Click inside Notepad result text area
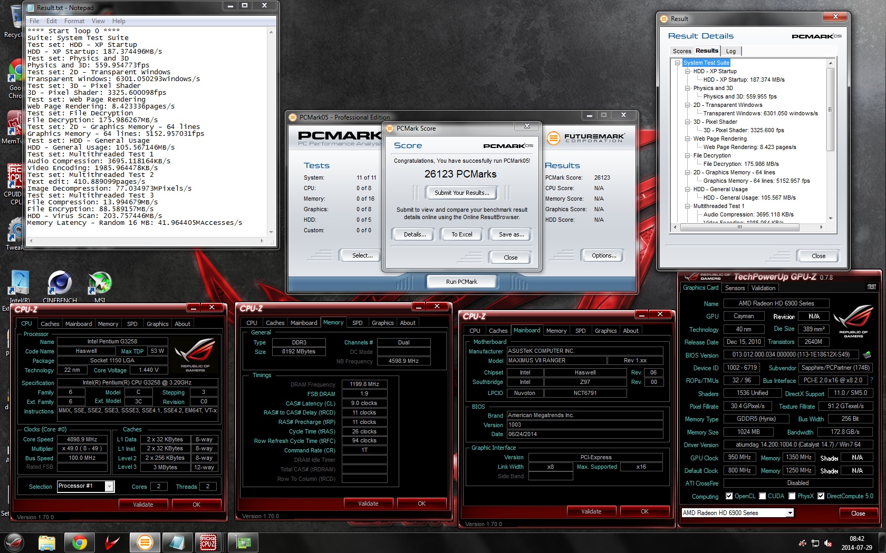 [x=147, y=132]
